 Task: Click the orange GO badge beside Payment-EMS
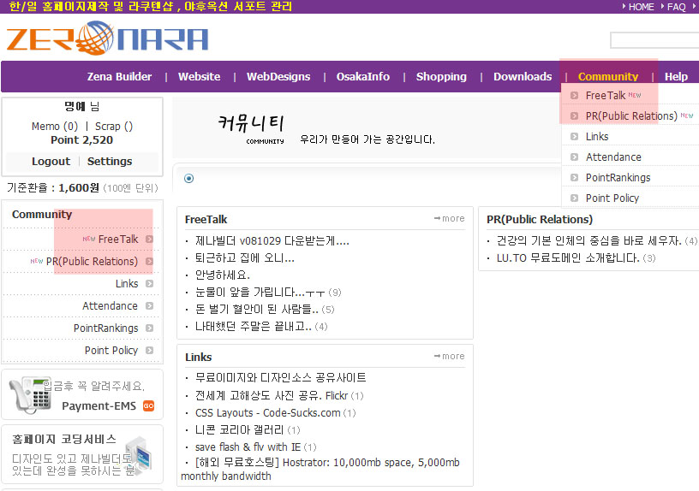coord(148,406)
